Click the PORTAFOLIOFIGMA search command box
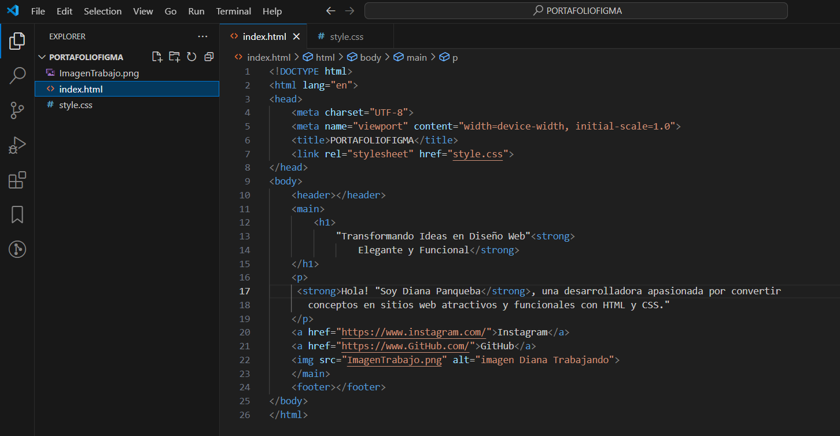This screenshot has height=436, width=840. [x=576, y=10]
